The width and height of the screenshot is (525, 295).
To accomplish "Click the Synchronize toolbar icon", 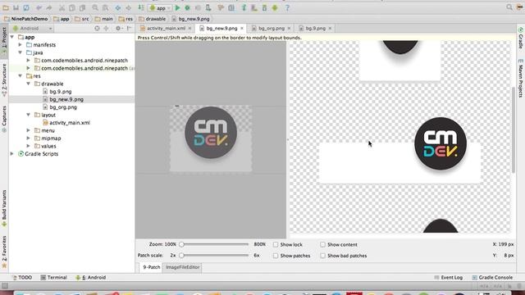I will coord(26,7).
